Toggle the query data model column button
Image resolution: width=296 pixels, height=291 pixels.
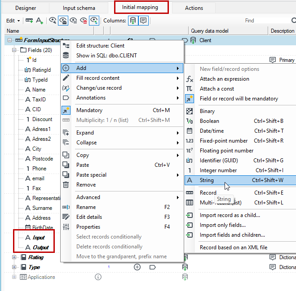(x=133, y=21)
